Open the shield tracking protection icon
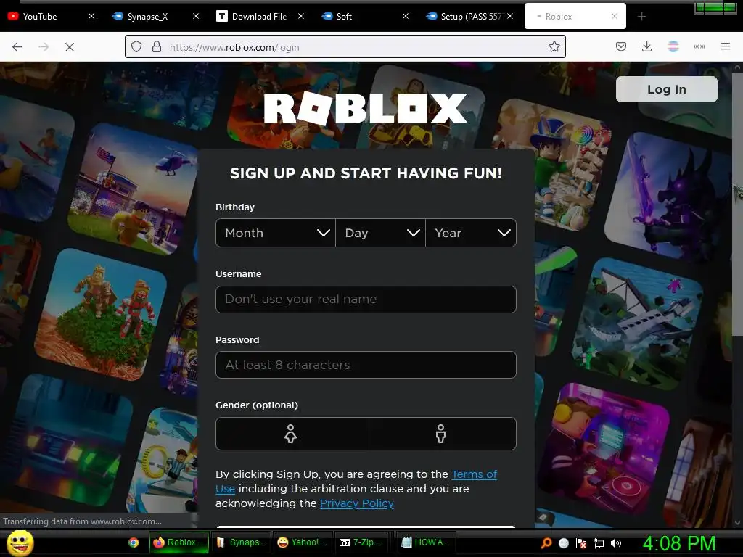Screen dimensions: 743x557 136,47
